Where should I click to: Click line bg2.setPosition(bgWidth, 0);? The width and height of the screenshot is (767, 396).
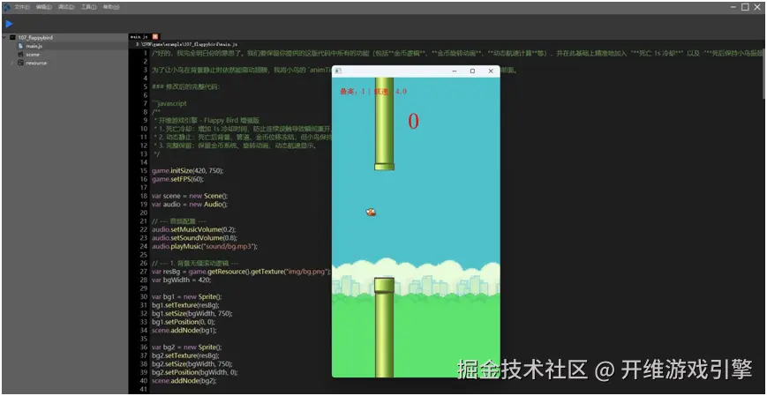click(x=194, y=372)
